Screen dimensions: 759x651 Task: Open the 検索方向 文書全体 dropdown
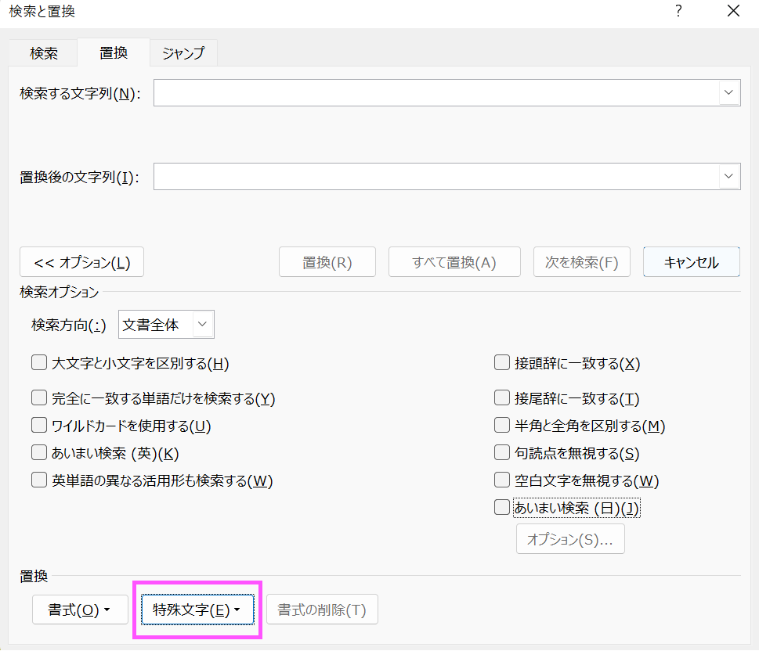(166, 325)
